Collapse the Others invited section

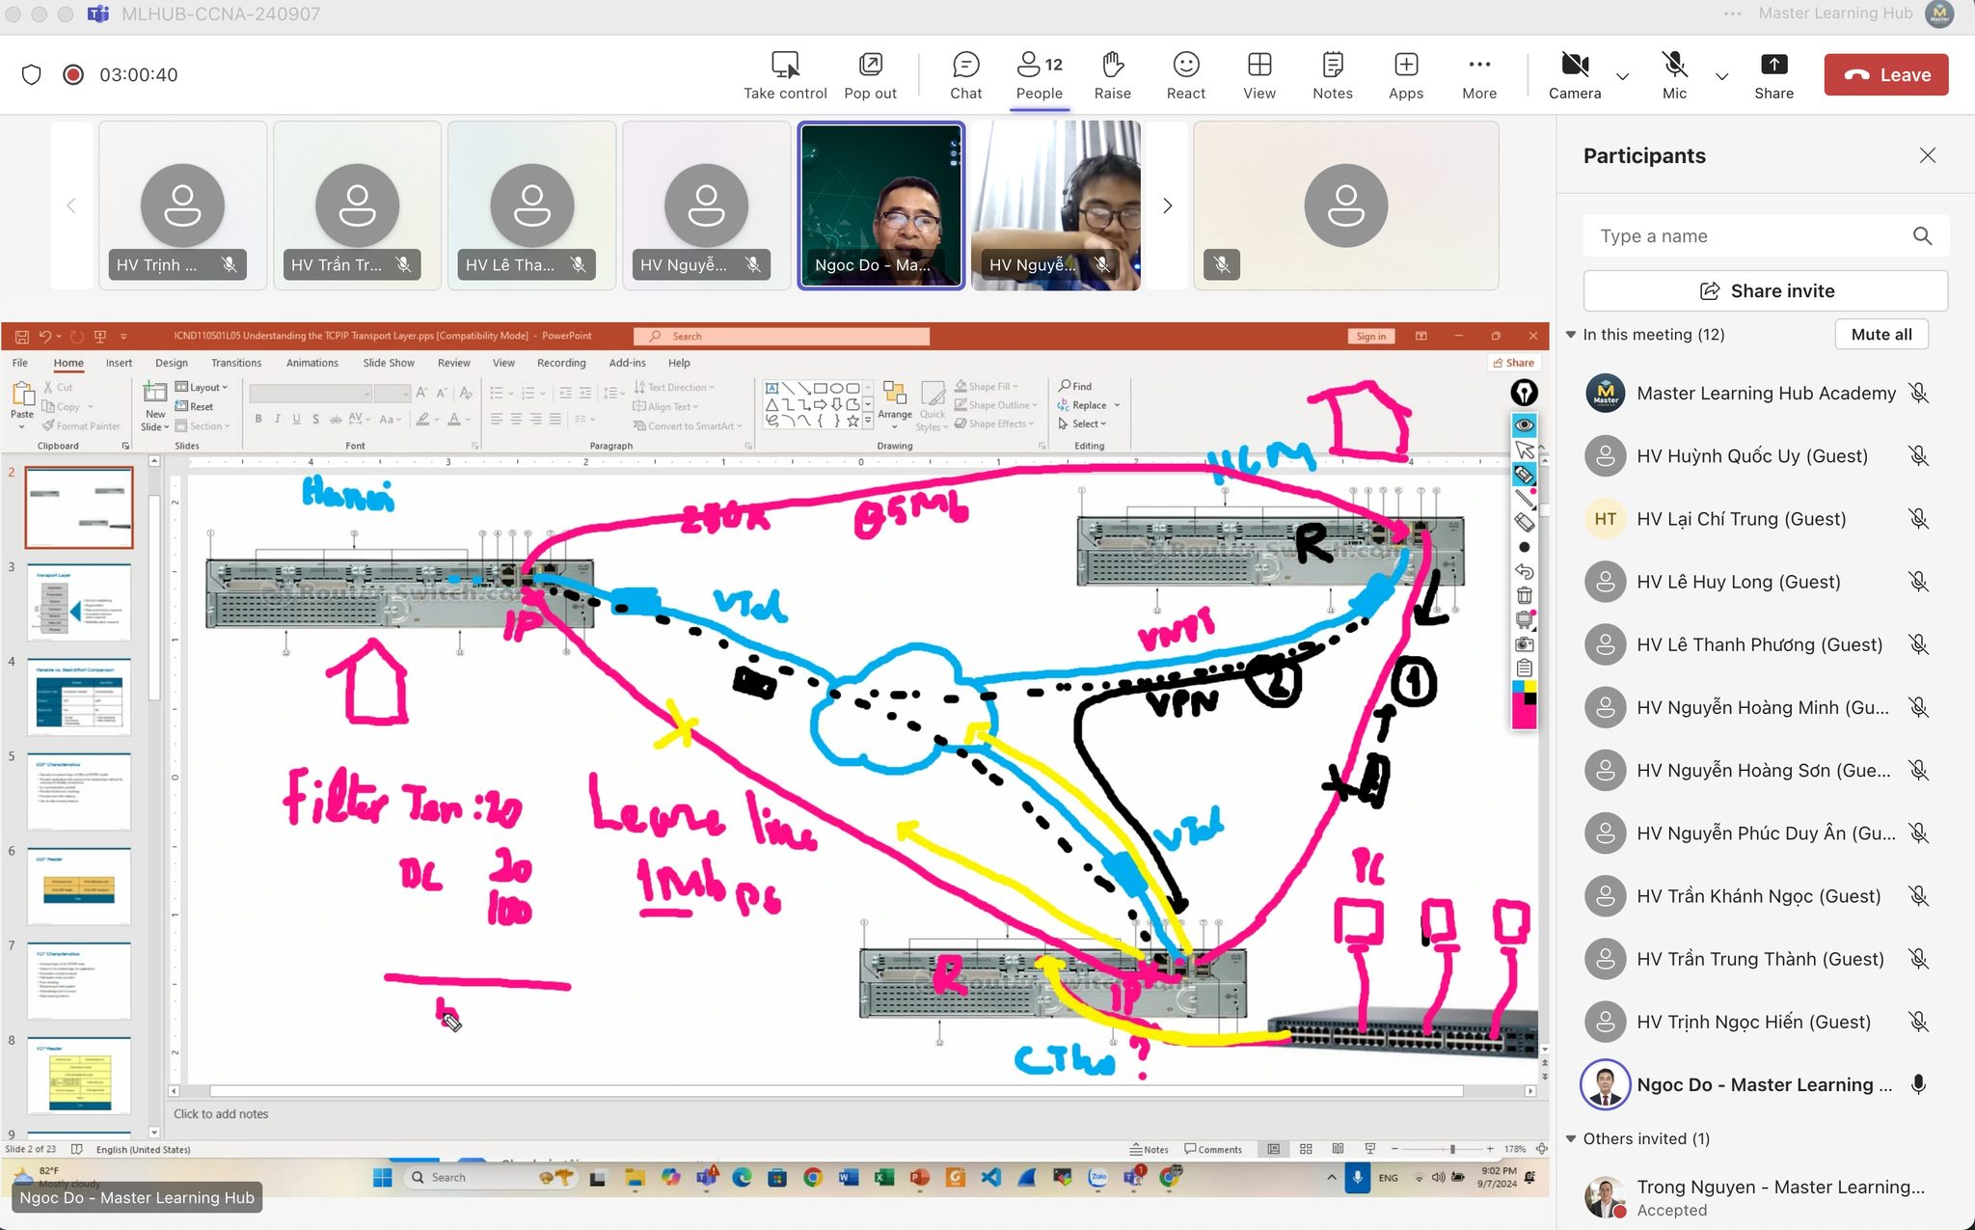click(1571, 1138)
